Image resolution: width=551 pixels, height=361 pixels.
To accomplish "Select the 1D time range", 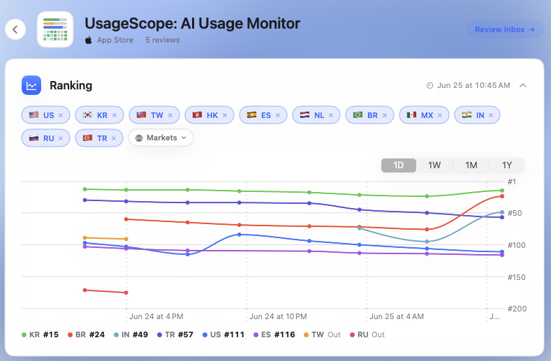I will 399,165.
